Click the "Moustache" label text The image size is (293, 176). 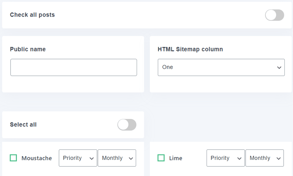click(37, 158)
